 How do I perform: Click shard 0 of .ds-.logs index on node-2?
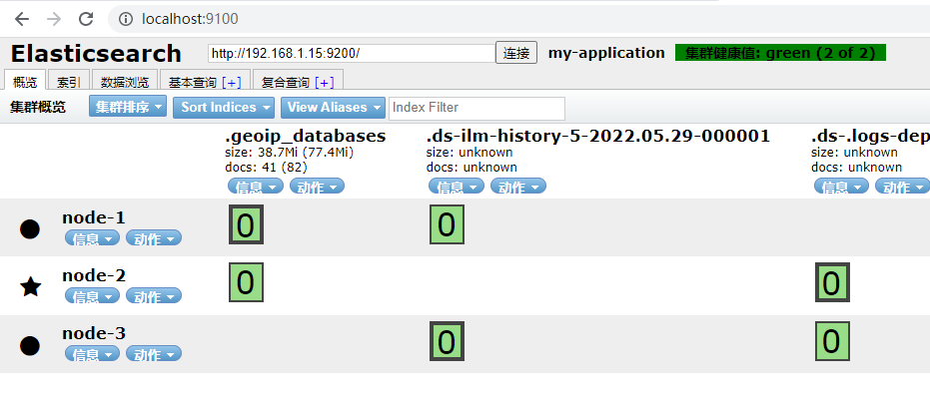pyautogui.click(x=832, y=282)
